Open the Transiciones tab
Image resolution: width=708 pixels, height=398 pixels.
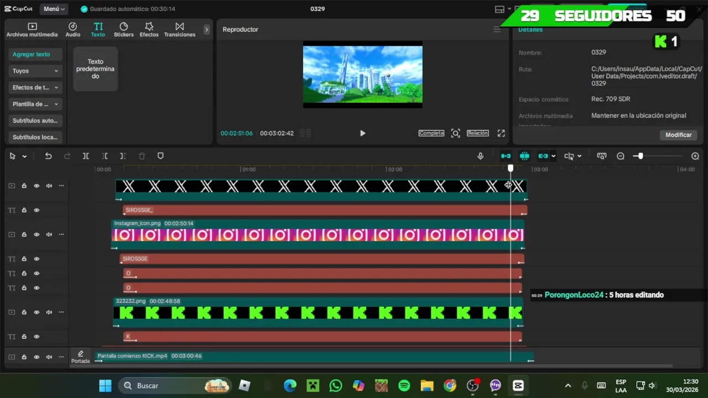pyautogui.click(x=180, y=30)
